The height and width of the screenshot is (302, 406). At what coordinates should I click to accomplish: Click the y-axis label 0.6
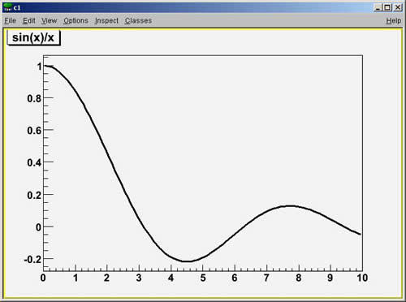pyautogui.click(x=34, y=131)
